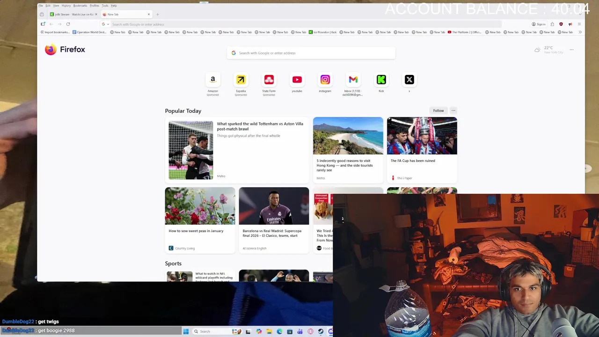599x337 pixels.
Task: Open the Instagram shortcut tile
Action: 325,80
